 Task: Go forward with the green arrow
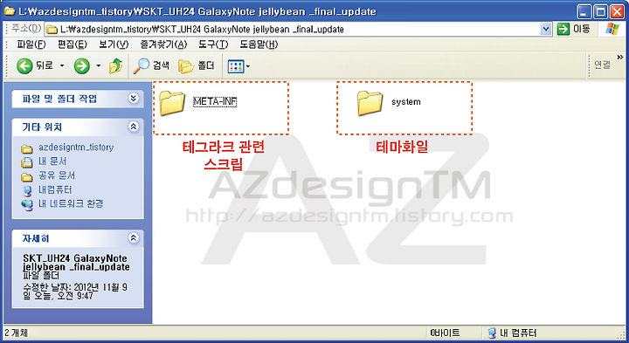(81, 65)
